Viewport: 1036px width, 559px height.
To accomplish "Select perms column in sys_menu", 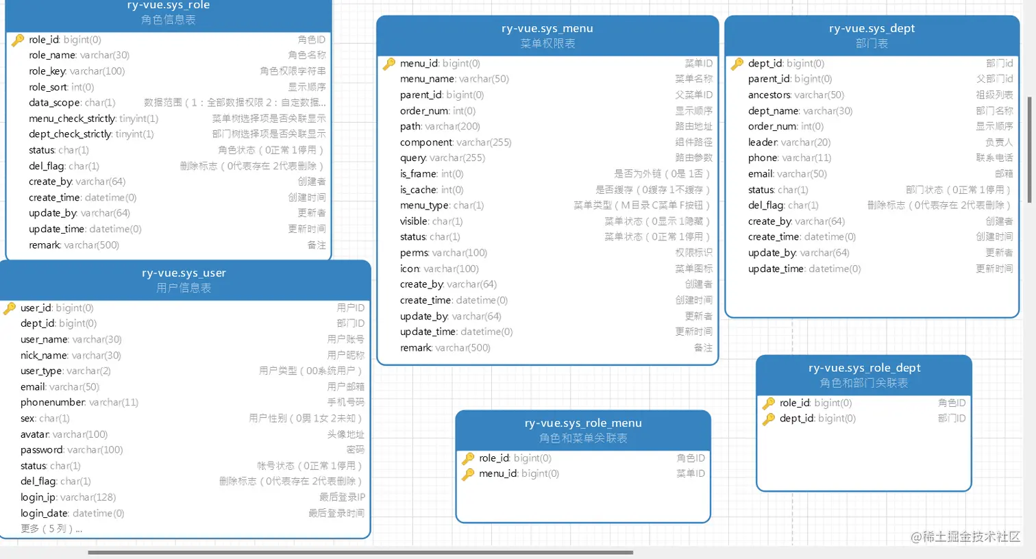I will tap(547, 253).
